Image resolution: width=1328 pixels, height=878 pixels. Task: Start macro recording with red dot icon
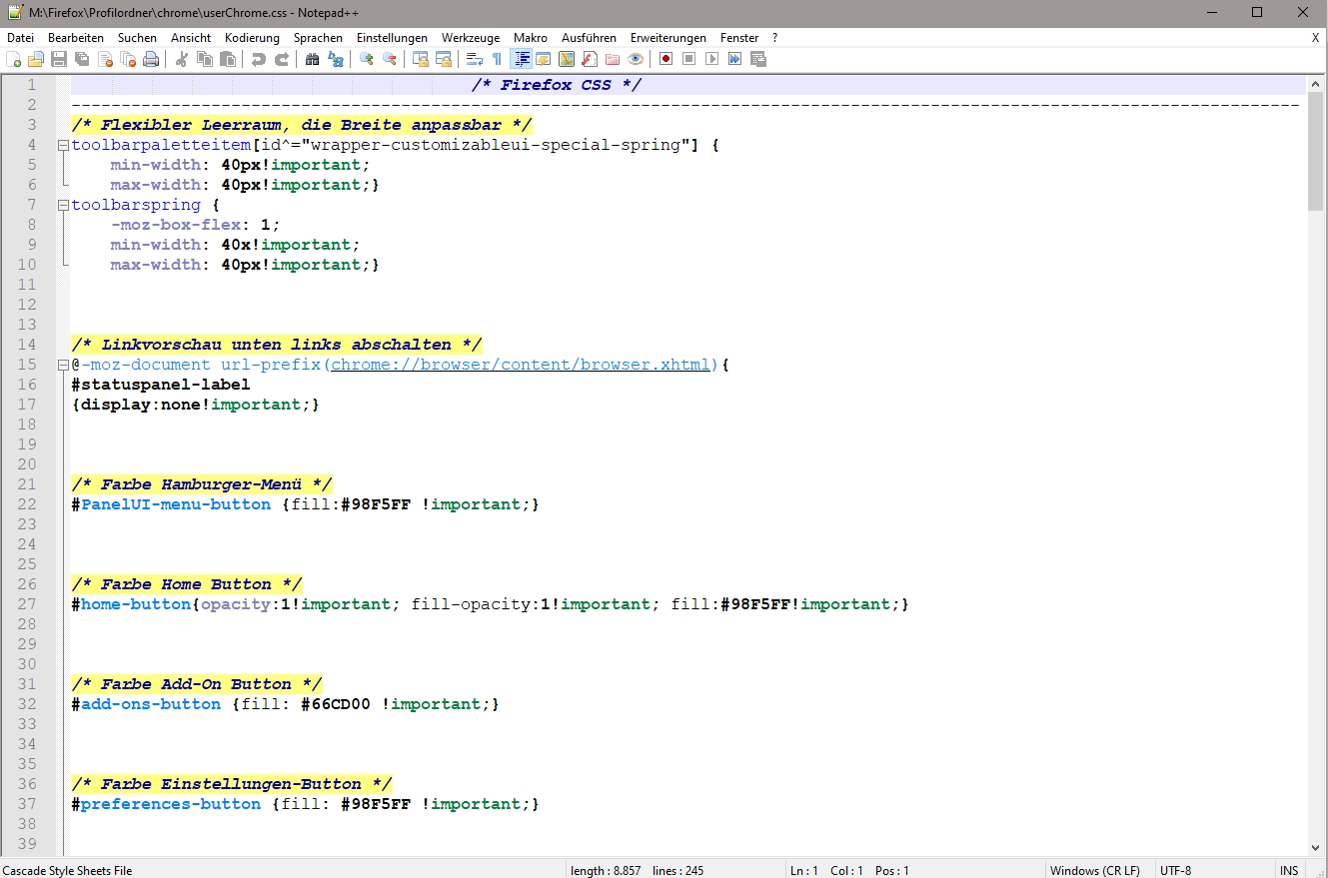665,59
